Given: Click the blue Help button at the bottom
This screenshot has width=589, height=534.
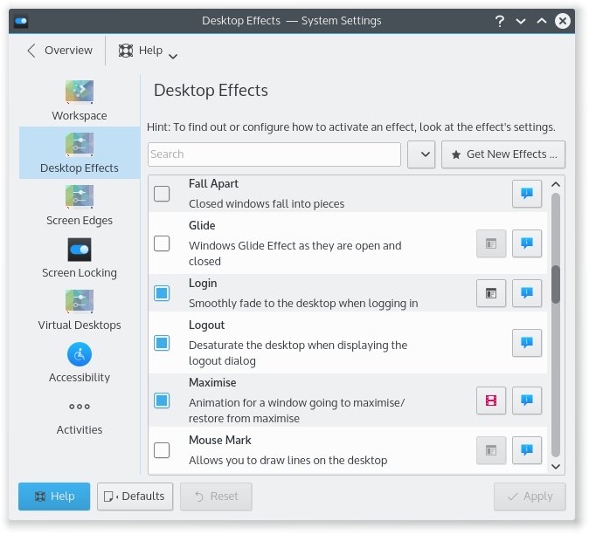Looking at the screenshot, I should 54,496.
